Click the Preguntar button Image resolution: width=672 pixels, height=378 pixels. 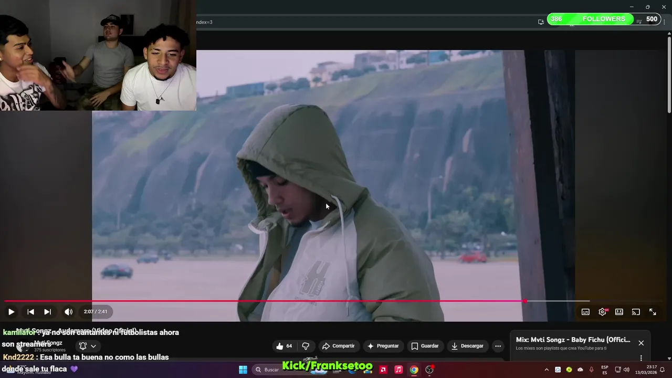click(x=383, y=346)
